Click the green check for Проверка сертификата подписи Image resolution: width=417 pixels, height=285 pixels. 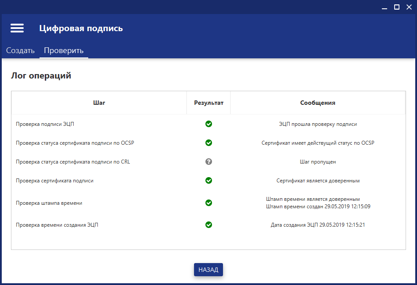(208, 181)
